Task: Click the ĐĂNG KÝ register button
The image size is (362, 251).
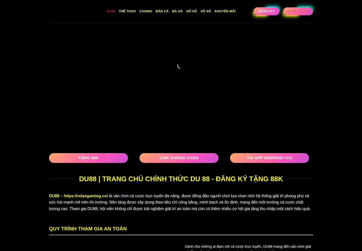Action: (x=266, y=11)
